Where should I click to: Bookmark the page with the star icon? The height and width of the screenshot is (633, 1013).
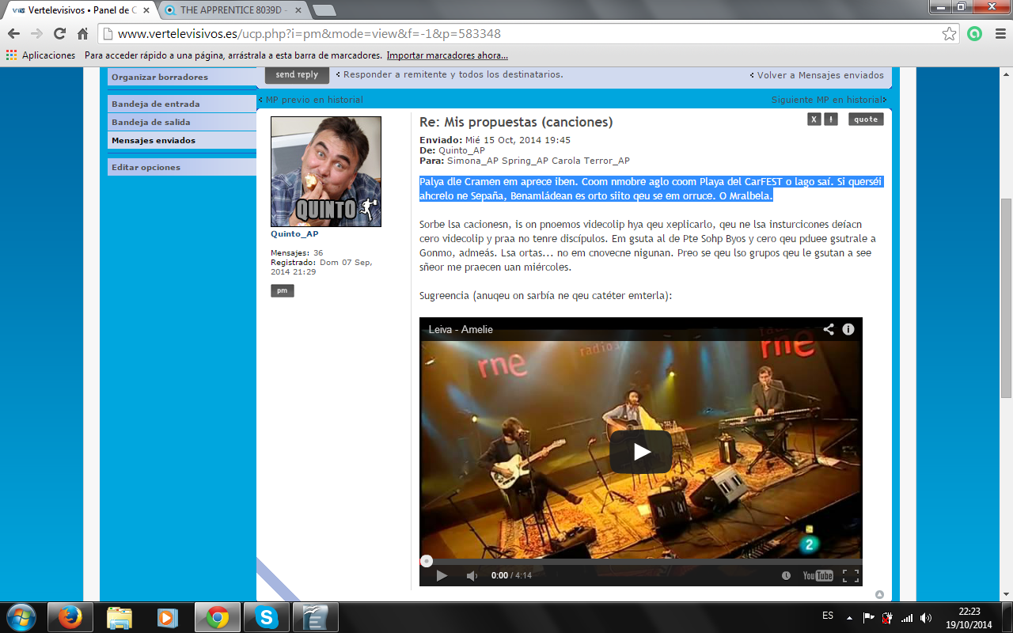pyautogui.click(x=949, y=34)
